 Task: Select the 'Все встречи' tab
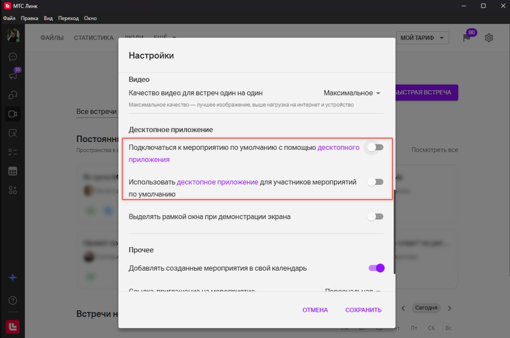coord(96,111)
